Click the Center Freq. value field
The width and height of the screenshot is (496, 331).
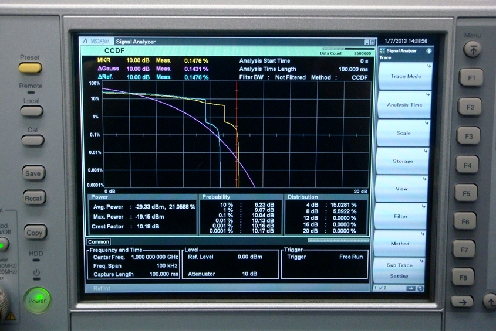154,257
